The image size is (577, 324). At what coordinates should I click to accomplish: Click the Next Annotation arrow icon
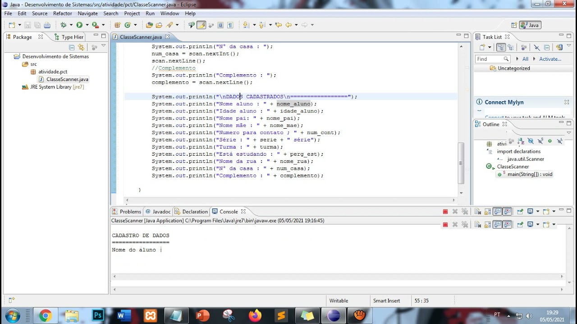pos(246,25)
